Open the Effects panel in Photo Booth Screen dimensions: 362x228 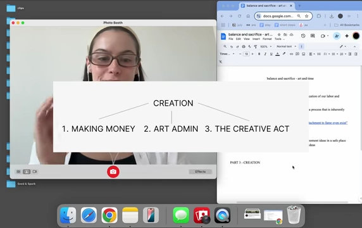pyautogui.click(x=200, y=172)
